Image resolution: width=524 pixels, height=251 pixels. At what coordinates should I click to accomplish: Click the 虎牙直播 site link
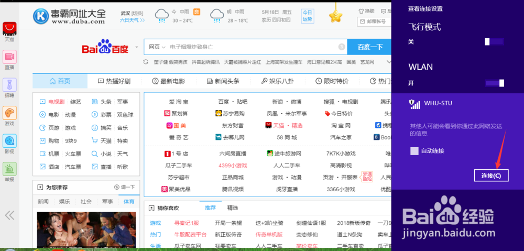point(287,189)
